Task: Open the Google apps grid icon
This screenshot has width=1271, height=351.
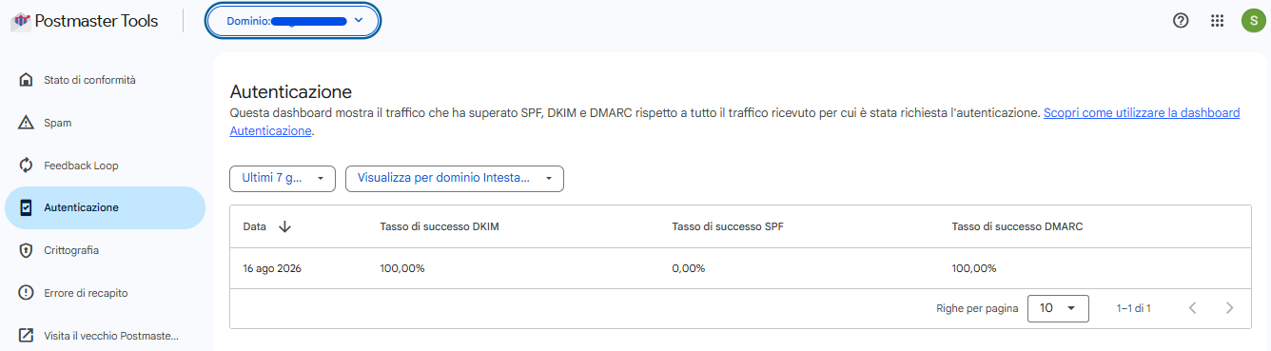Action: pyautogui.click(x=1217, y=20)
